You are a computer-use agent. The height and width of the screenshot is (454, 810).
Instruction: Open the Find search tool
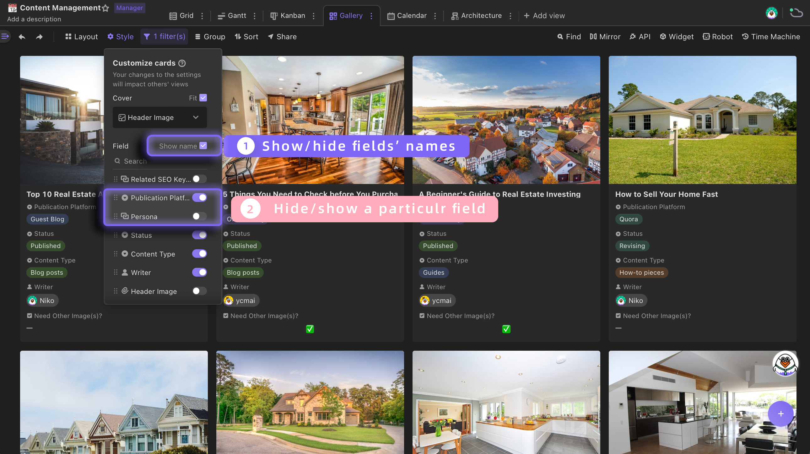click(x=569, y=37)
